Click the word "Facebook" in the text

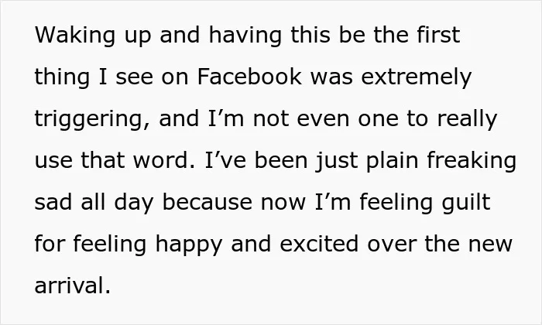249,77
